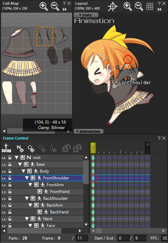Toggle visibility of the root part
168x243 pixels.
4,158
